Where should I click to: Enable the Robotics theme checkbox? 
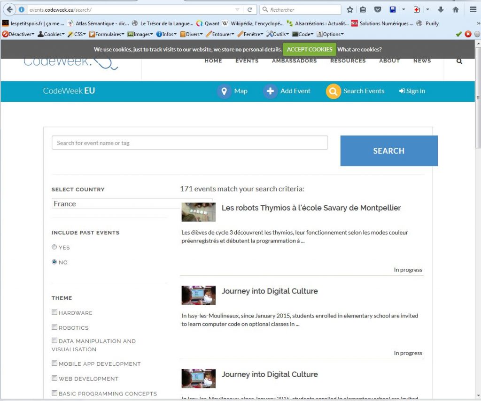click(54, 327)
